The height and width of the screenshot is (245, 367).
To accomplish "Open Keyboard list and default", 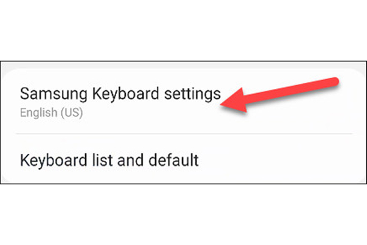I will click(x=109, y=160).
